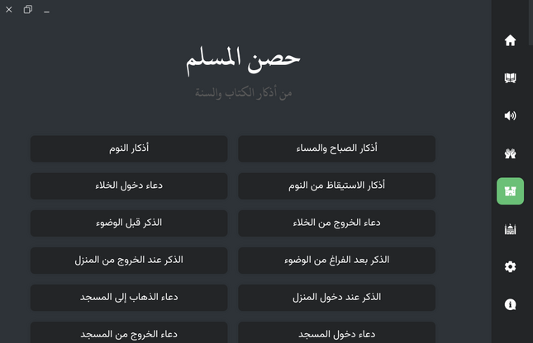Click the speaker audio icon in sidebar
The image size is (533, 343).
510,115
